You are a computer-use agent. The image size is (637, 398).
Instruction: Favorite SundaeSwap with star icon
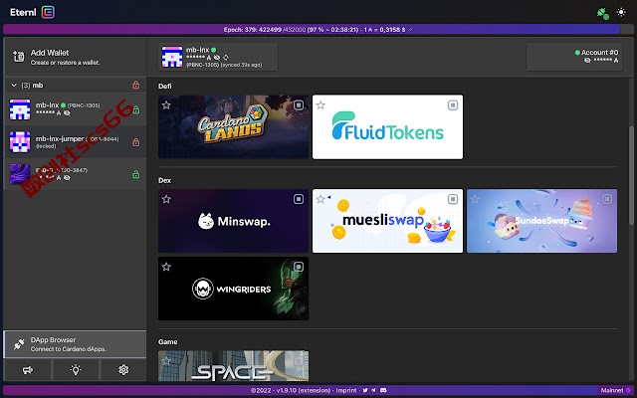tap(475, 199)
